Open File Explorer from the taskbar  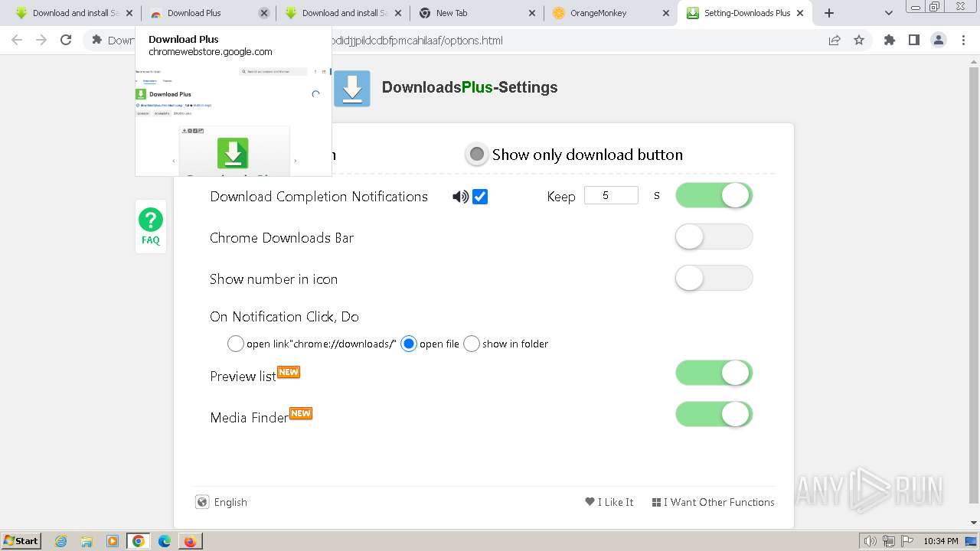click(x=87, y=541)
